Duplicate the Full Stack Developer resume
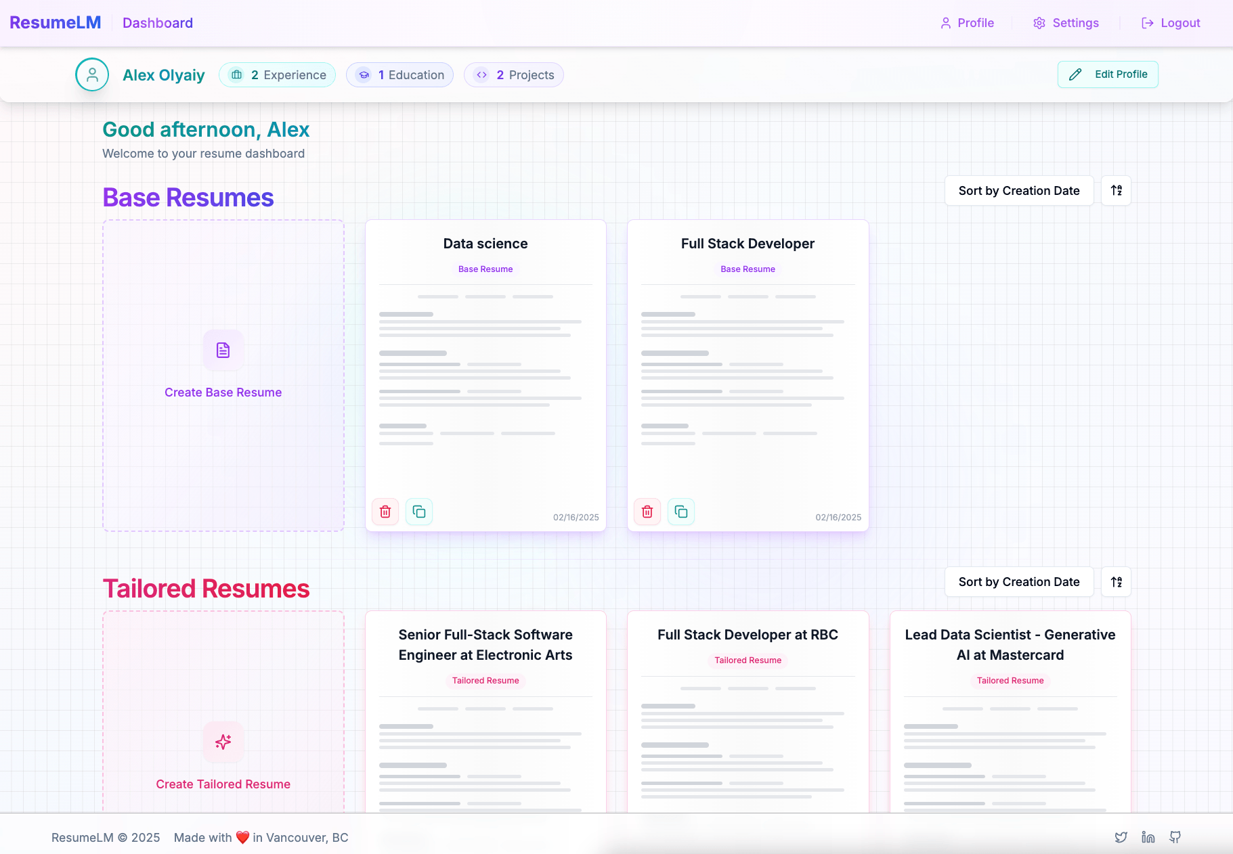Image resolution: width=1233 pixels, height=854 pixels. [x=680, y=512]
